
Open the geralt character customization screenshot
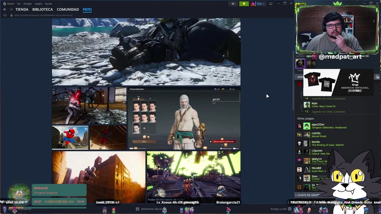click(184, 118)
